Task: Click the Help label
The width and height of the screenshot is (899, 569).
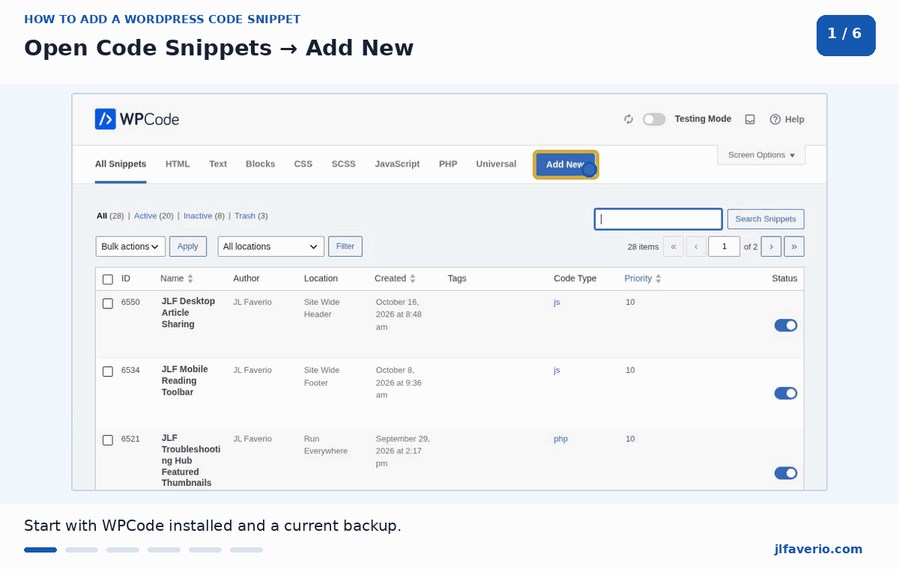Action: point(795,119)
